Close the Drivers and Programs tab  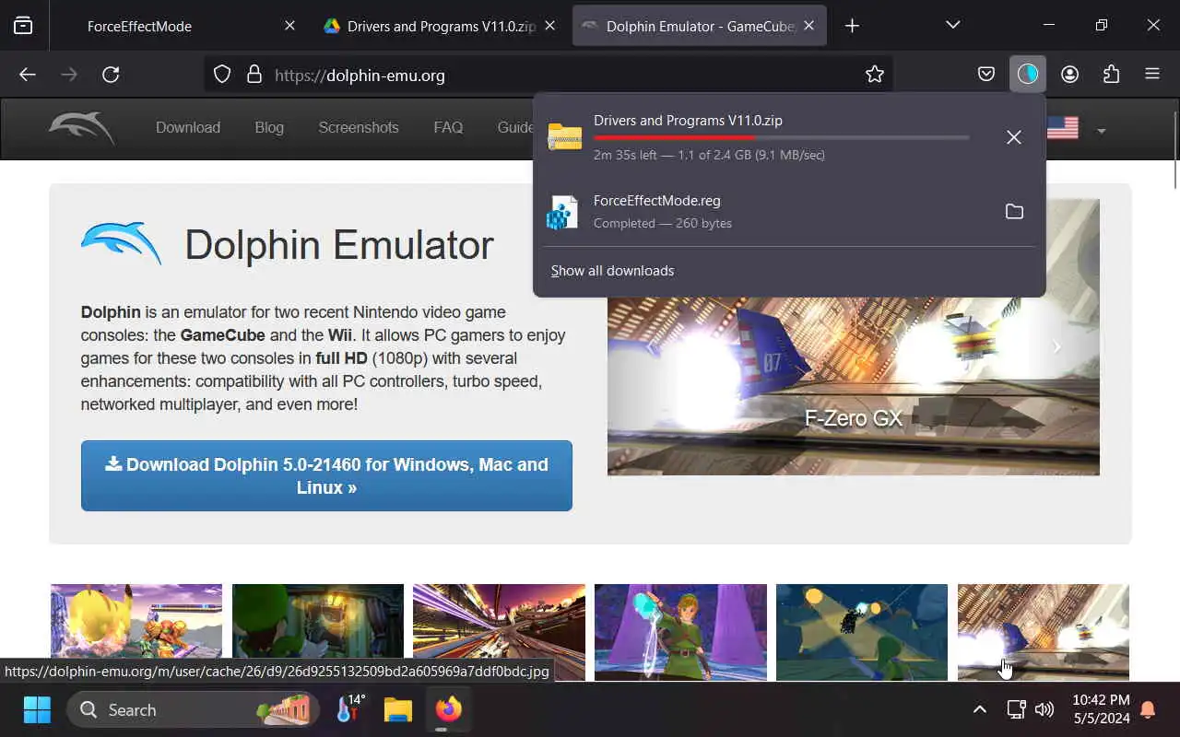pyautogui.click(x=549, y=26)
